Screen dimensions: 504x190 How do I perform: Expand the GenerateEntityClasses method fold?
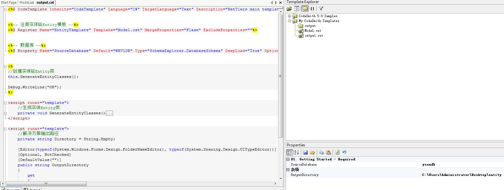pyautogui.click(x=5, y=113)
